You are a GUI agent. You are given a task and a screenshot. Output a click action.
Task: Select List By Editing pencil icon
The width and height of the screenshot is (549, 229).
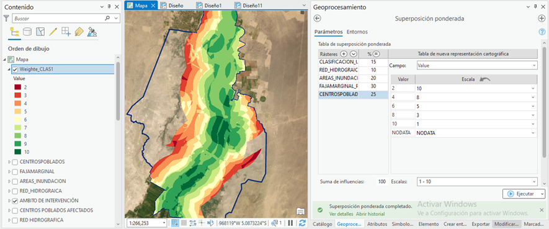[x=53, y=32]
